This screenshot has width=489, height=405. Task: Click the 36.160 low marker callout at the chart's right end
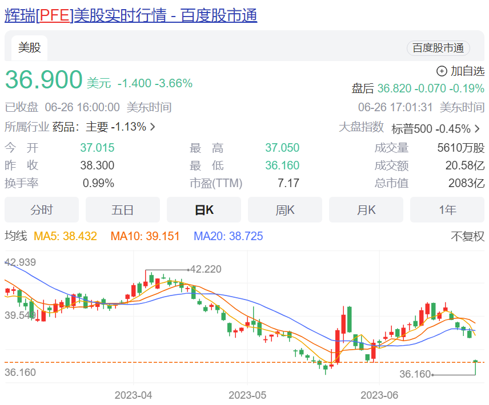[415, 374]
